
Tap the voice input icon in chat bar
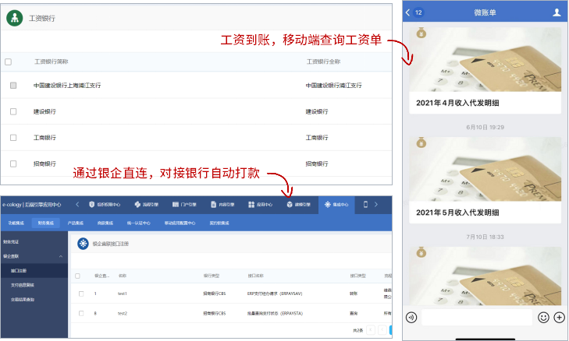pos(411,318)
